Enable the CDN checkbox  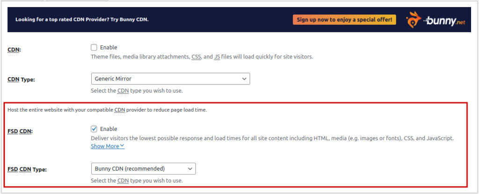(94, 47)
